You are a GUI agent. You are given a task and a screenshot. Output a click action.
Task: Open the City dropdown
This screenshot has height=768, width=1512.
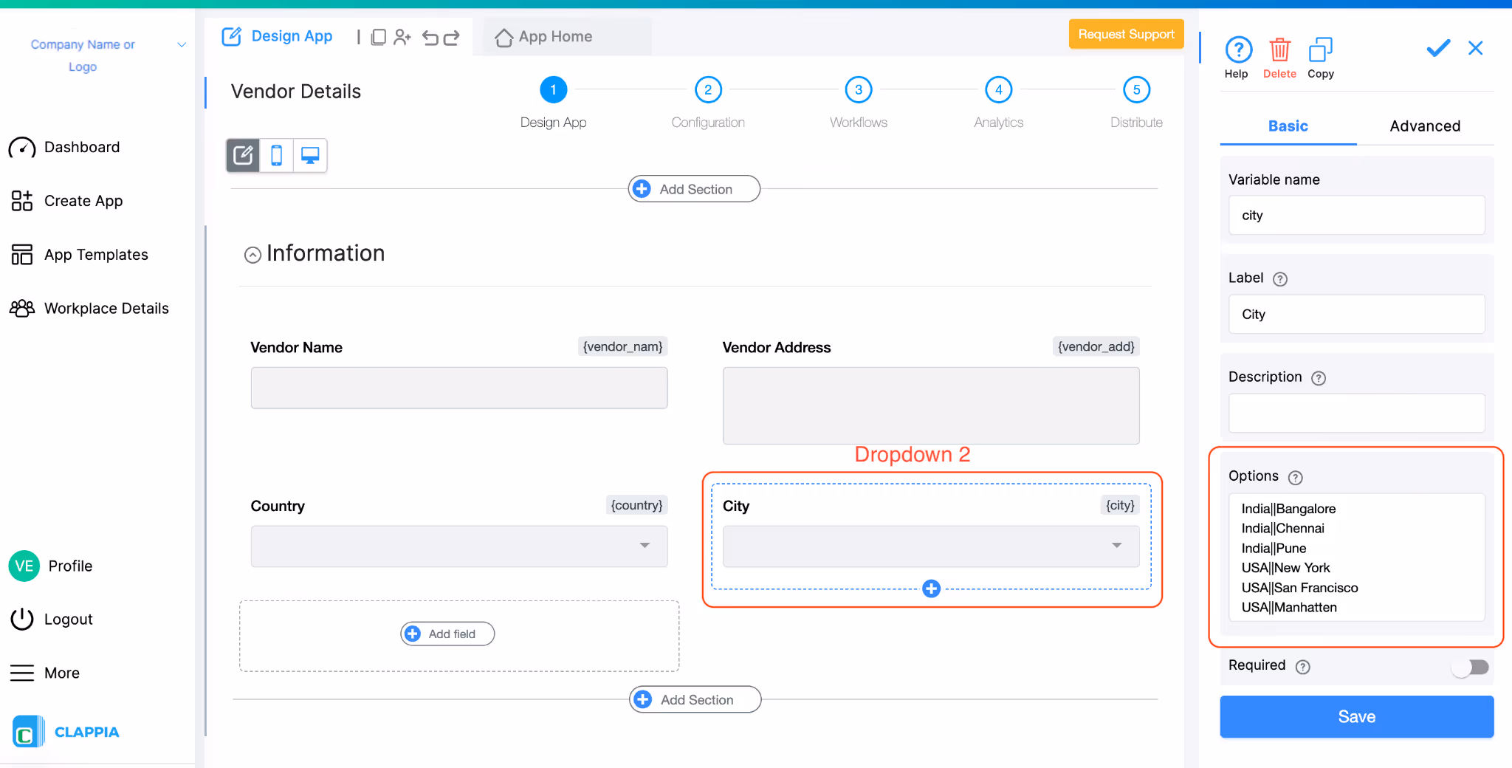click(931, 546)
